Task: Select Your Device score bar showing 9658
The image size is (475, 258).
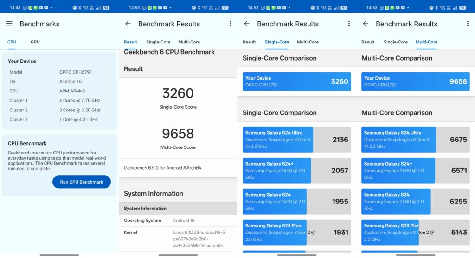Action: tap(415, 81)
